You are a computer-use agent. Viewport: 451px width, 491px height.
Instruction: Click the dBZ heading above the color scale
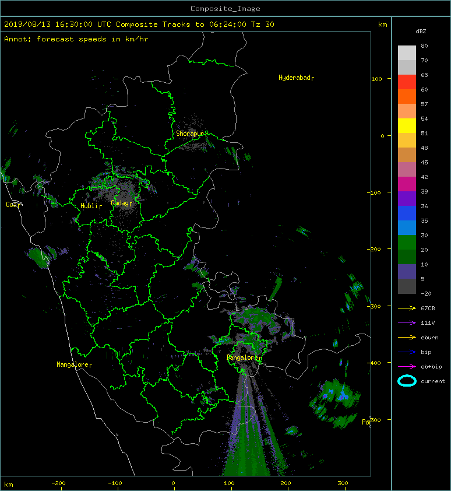pos(421,31)
